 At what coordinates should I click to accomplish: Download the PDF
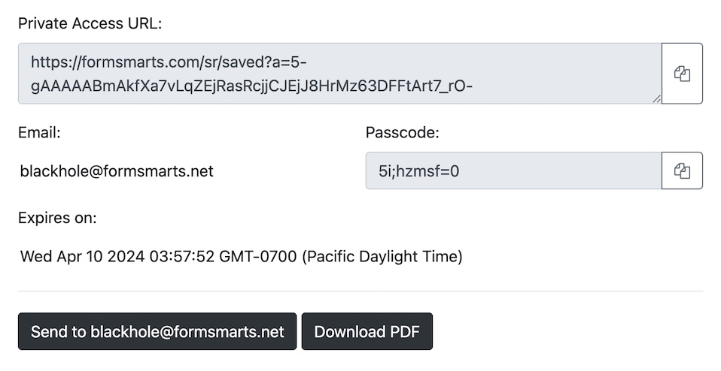click(x=367, y=331)
